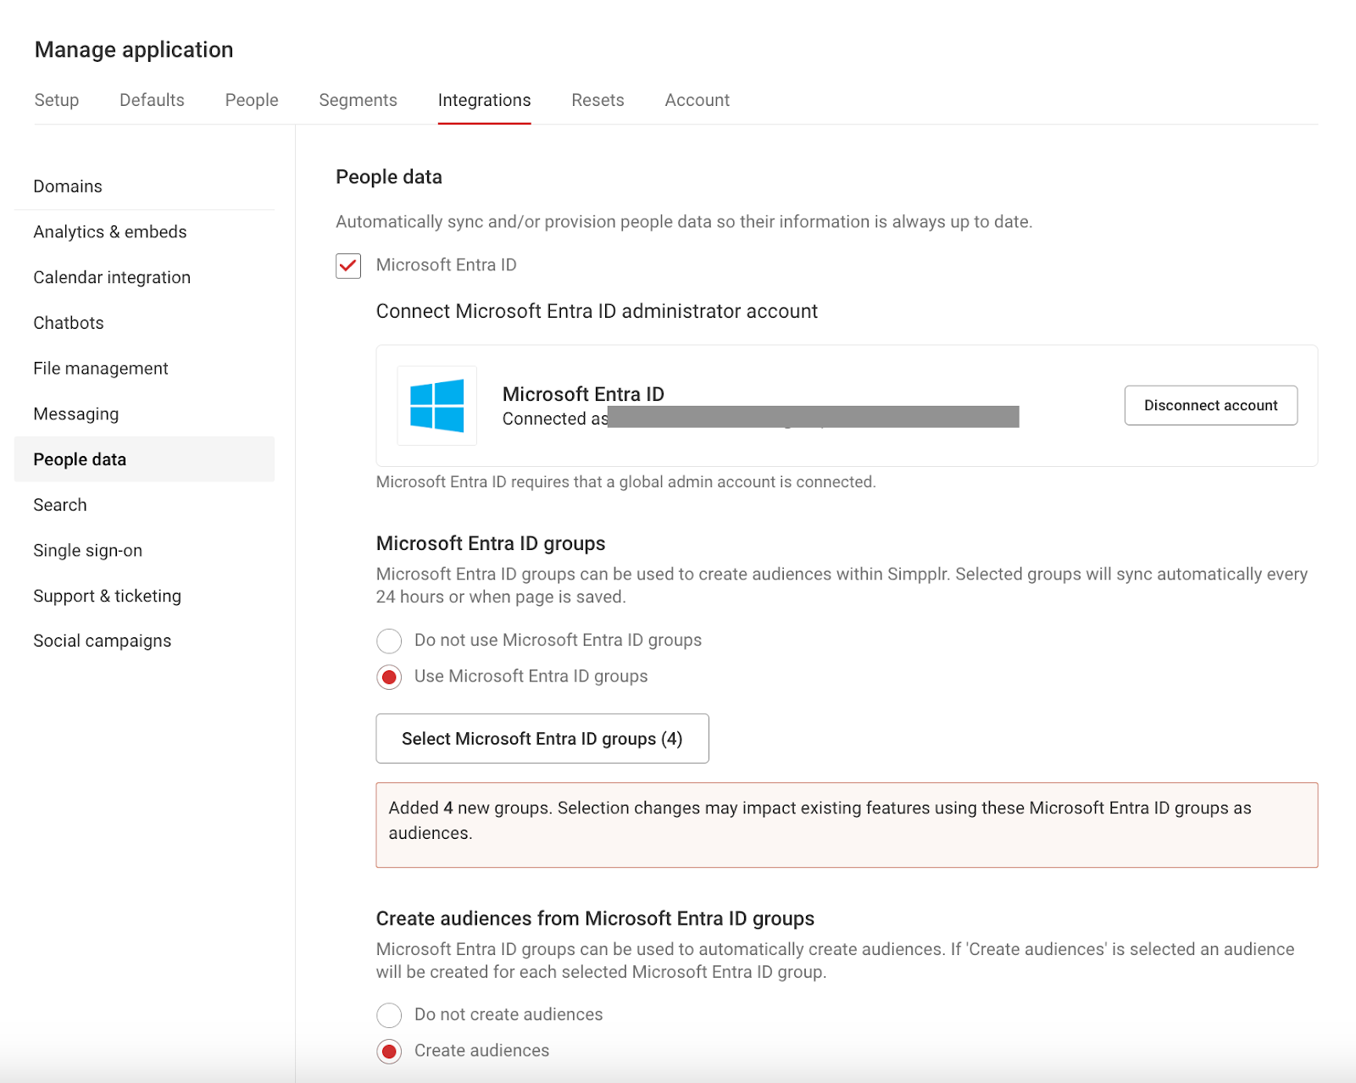Viewport: 1356px width, 1083px height.
Task: Go to the Single sign-on section
Action: click(144, 551)
